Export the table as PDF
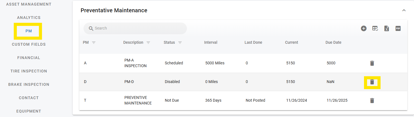The width and height of the screenshot is (414, 117). pyautogui.click(x=398, y=28)
